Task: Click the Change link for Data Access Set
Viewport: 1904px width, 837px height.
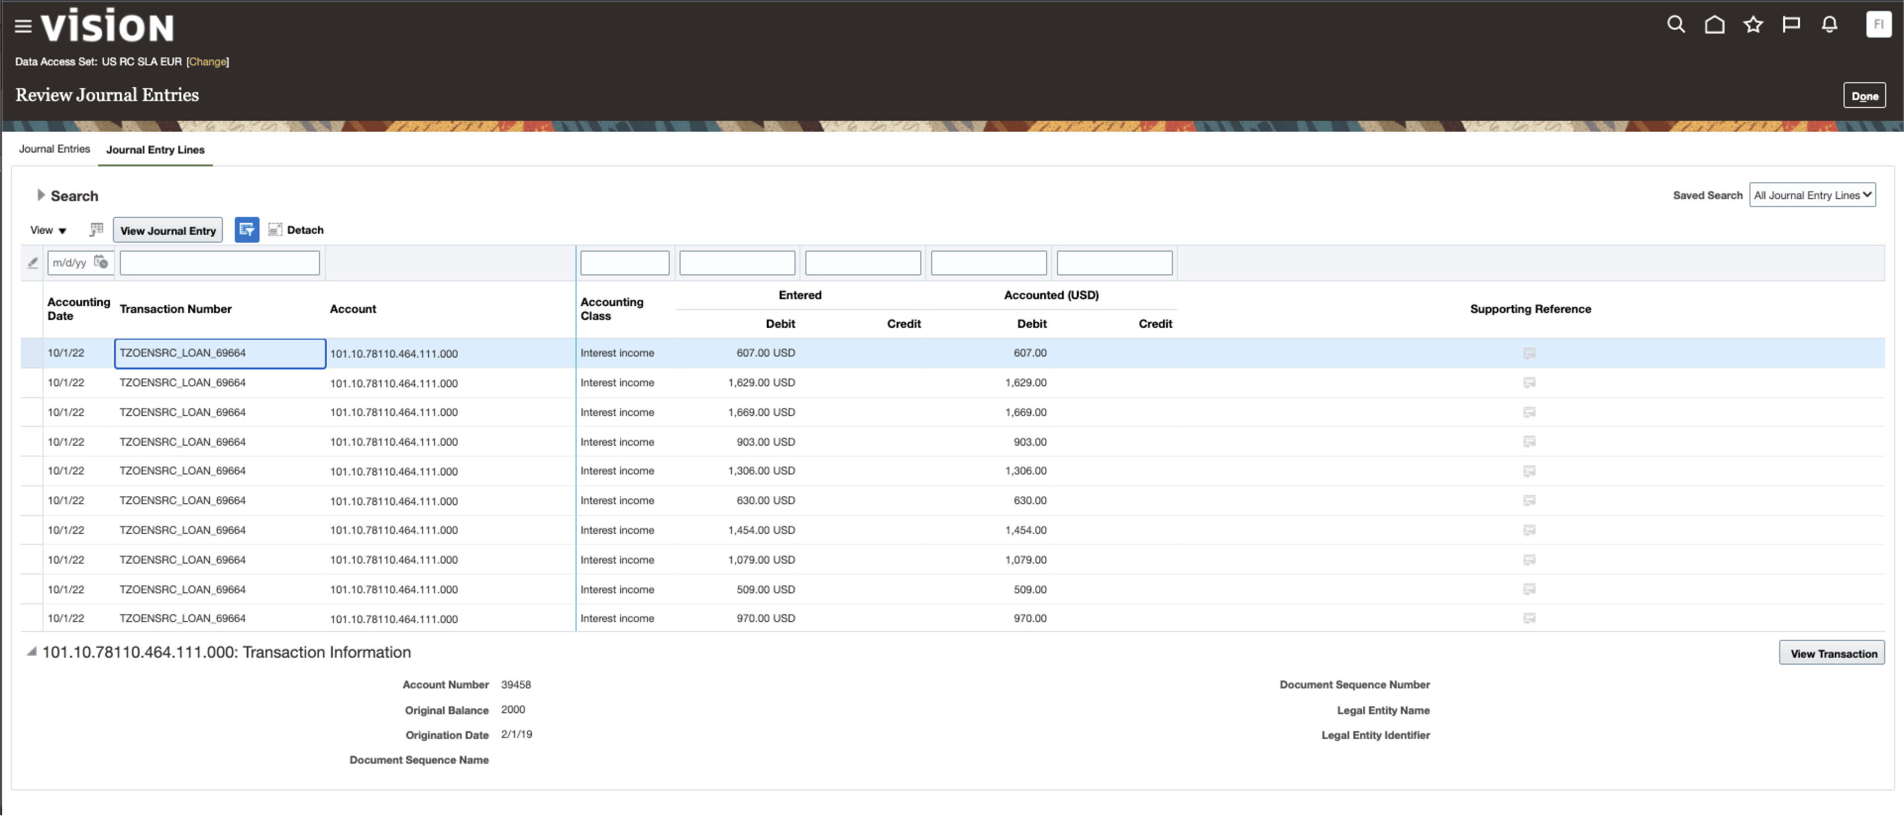Action: click(207, 61)
